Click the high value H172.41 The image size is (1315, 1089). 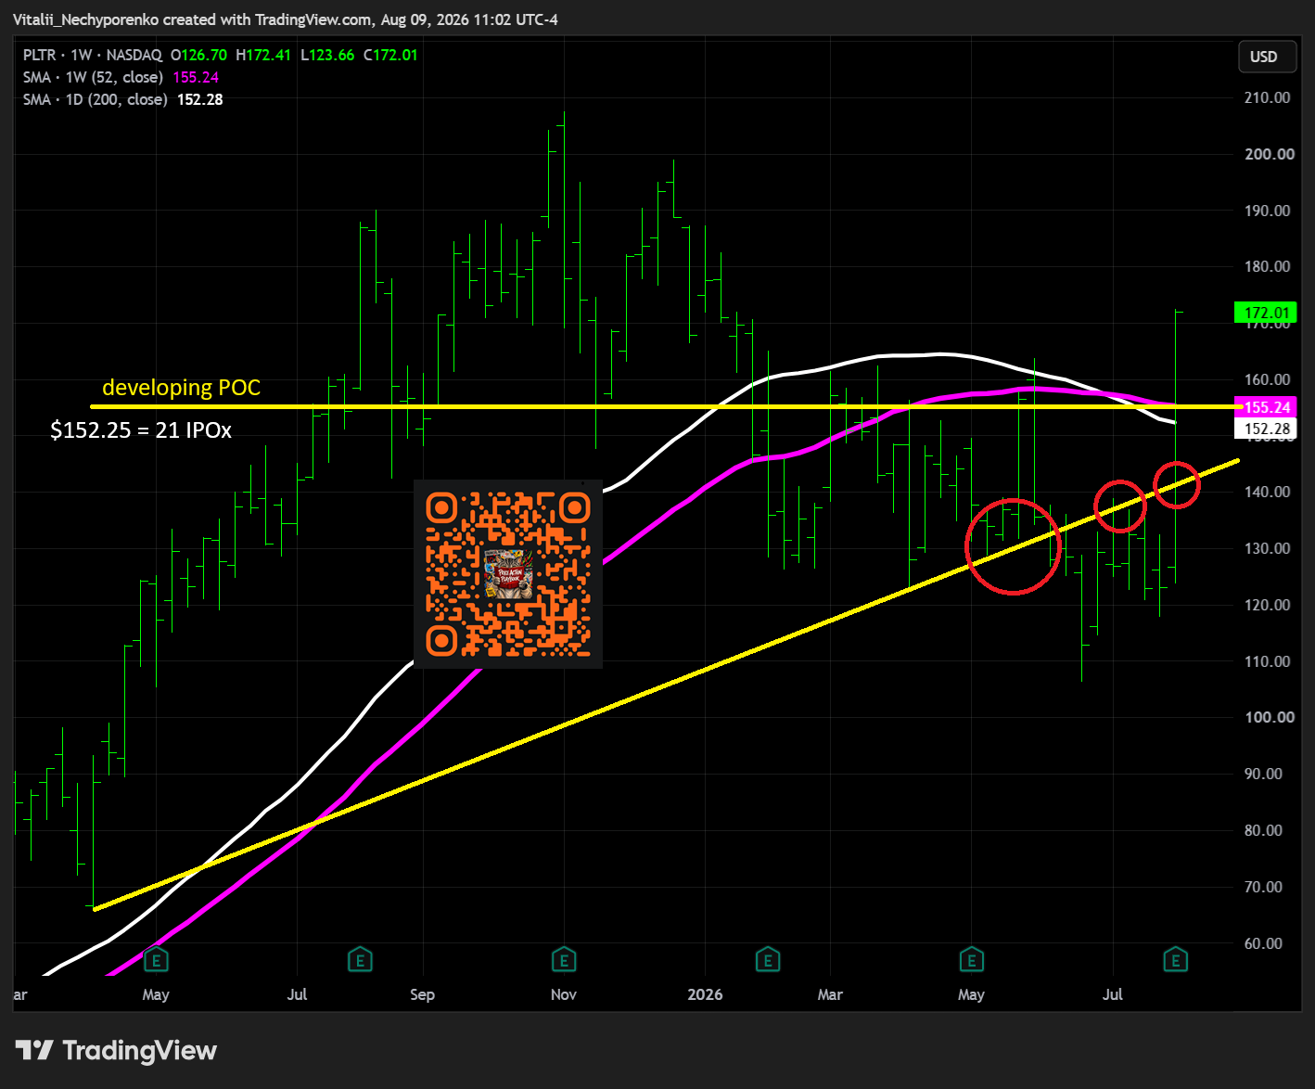[x=263, y=55]
